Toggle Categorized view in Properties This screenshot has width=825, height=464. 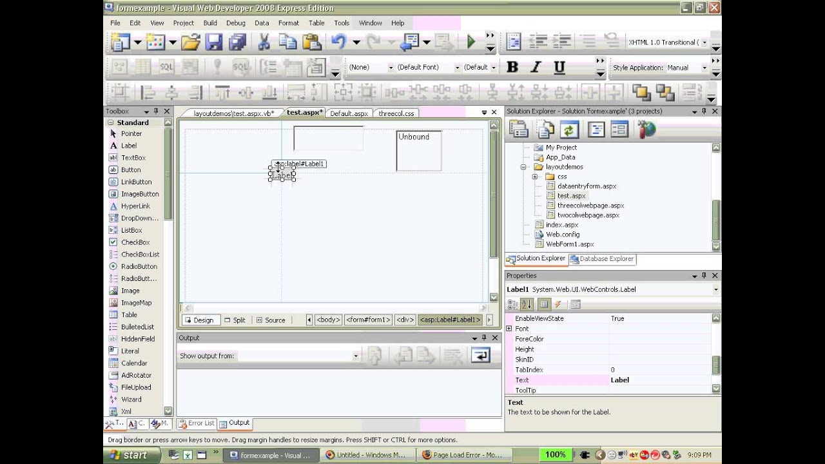512,304
